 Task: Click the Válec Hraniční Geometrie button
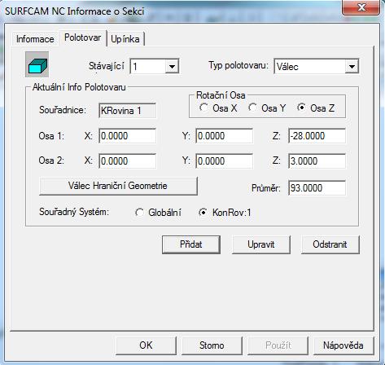pos(118,186)
